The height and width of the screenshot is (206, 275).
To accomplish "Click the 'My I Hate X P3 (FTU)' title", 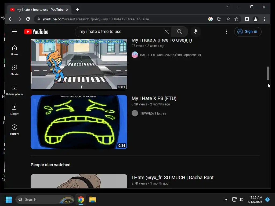I will (x=154, y=98).
